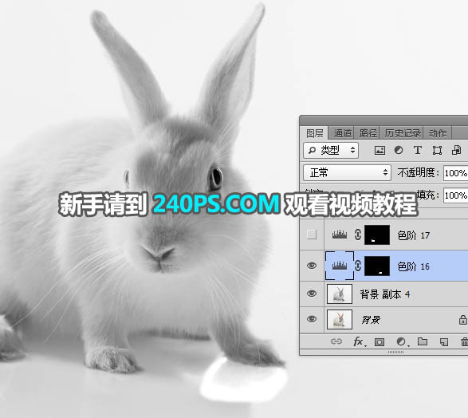
Task: Open the 路径 tab
Action: click(368, 133)
